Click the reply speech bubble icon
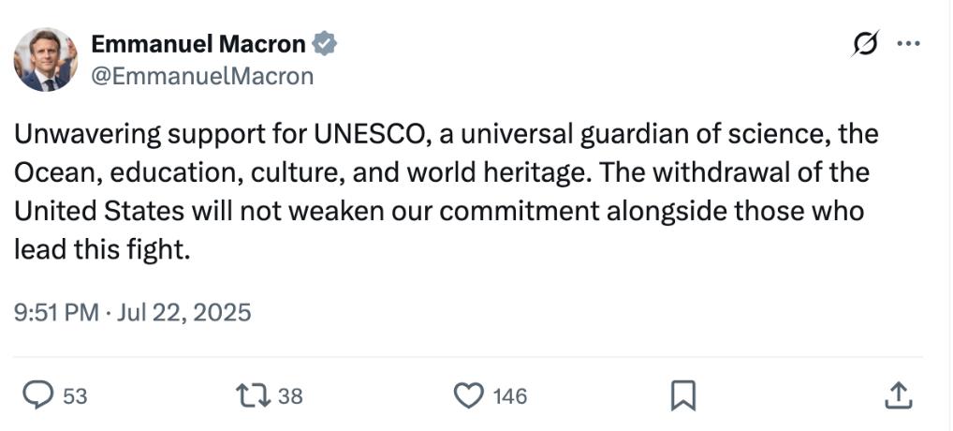 point(37,395)
